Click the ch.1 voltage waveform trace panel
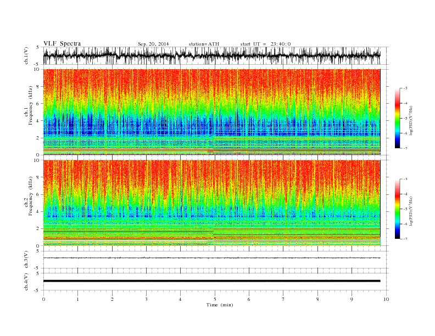Screen dimensions: 435x336 point(211,55)
